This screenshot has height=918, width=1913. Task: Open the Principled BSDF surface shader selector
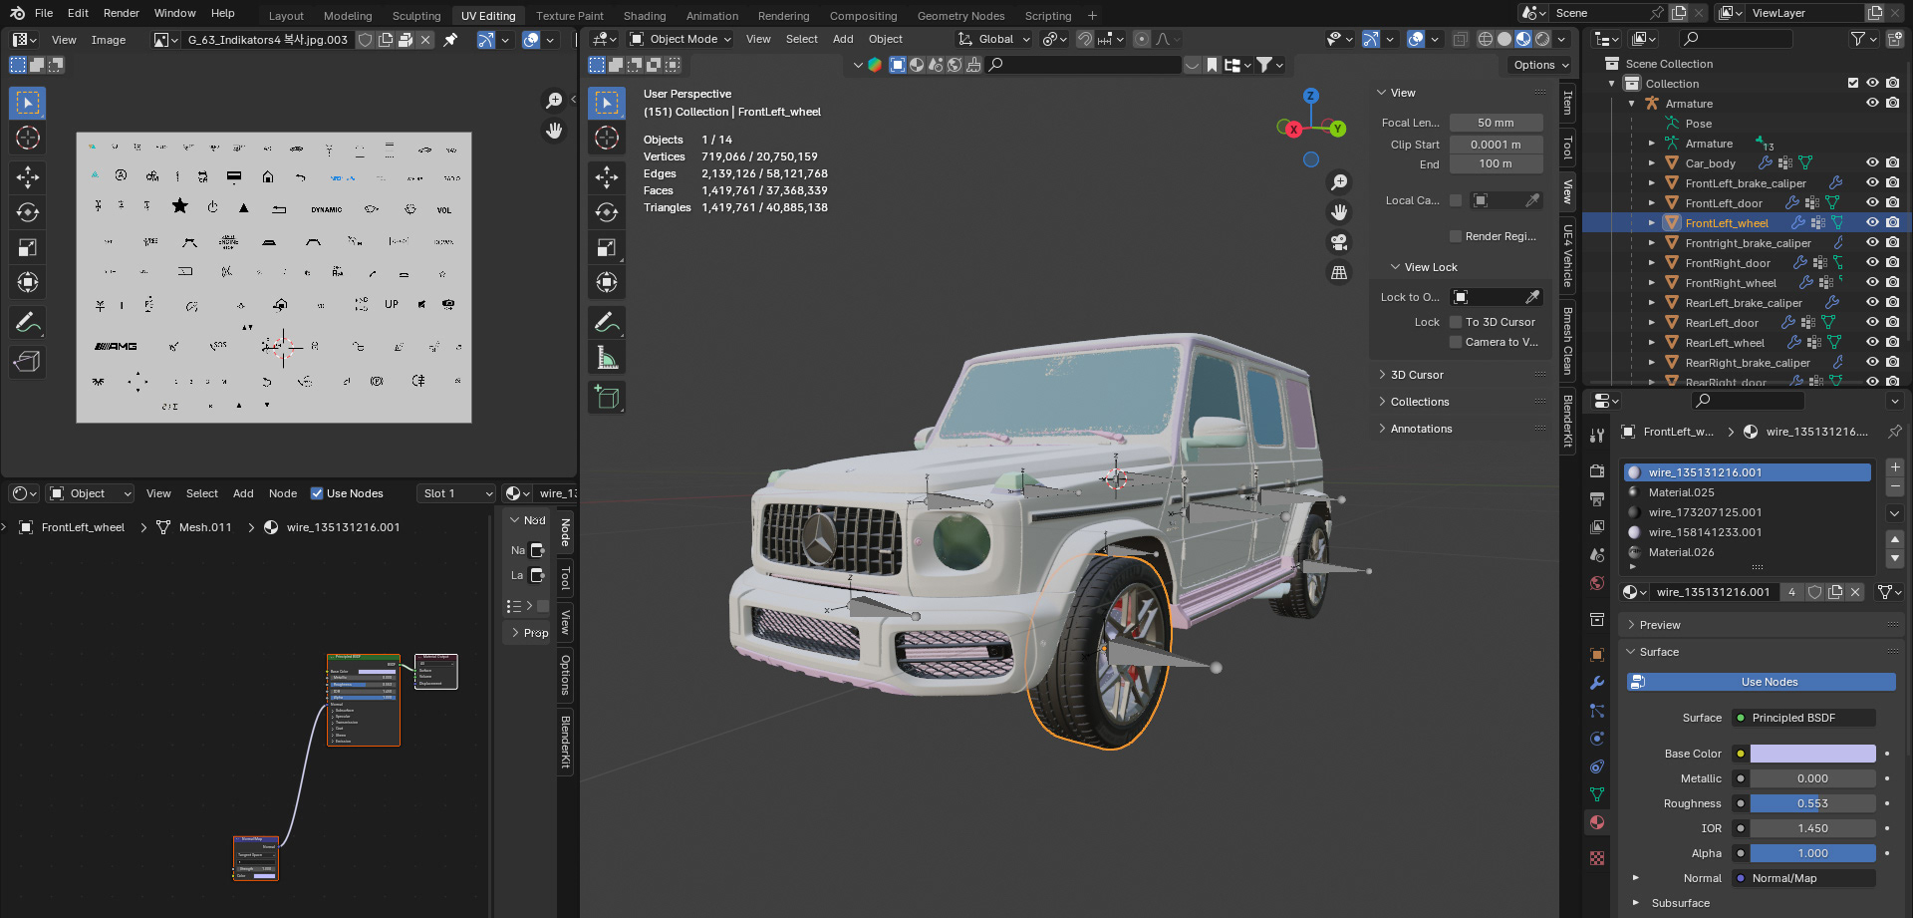[x=1804, y=718]
